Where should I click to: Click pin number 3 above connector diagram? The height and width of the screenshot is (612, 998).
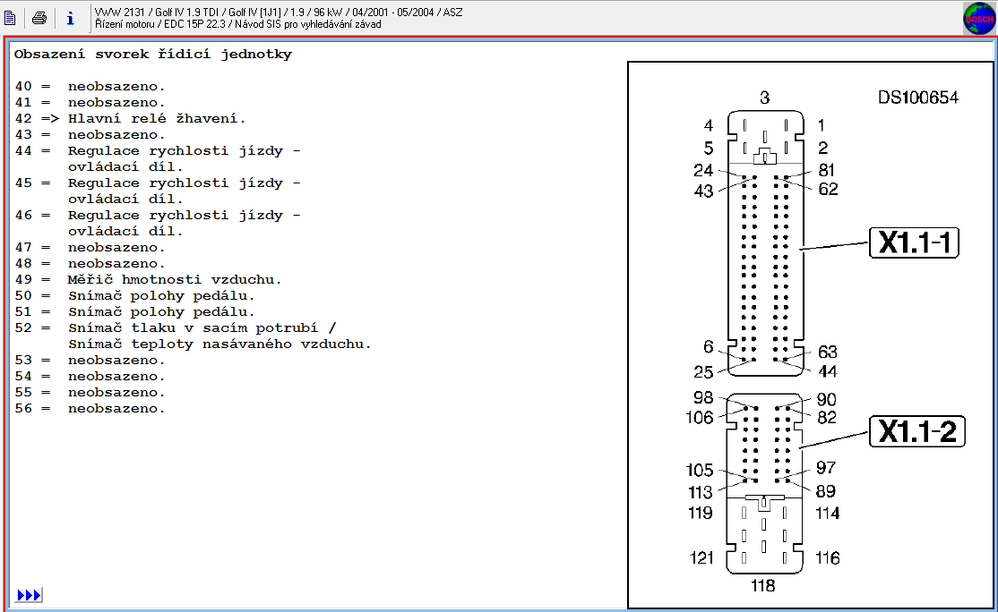click(764, 98)
